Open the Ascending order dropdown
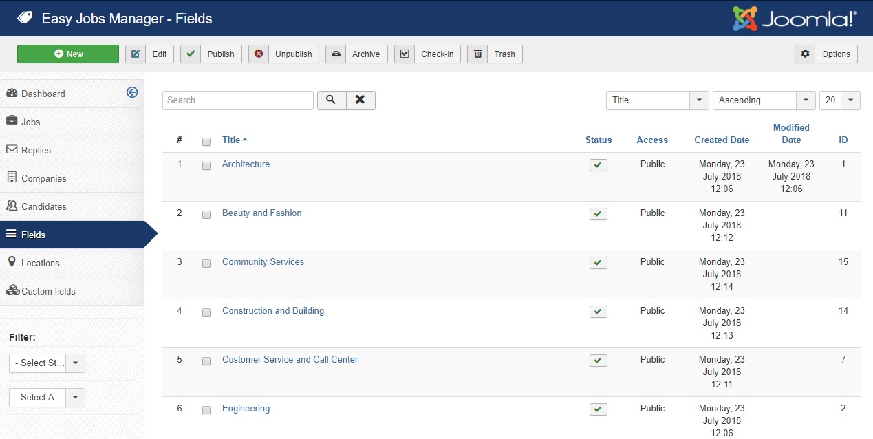Screen dimensions: 873x439 [x=764, y=100]
